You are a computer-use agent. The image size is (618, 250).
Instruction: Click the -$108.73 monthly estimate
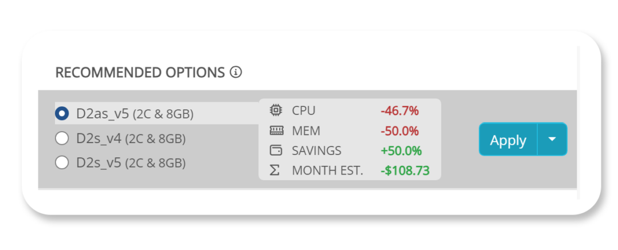pos(405,170)
